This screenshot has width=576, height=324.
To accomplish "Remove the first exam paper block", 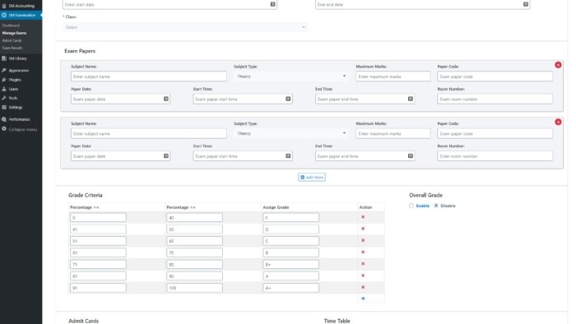I will [558, 65].
